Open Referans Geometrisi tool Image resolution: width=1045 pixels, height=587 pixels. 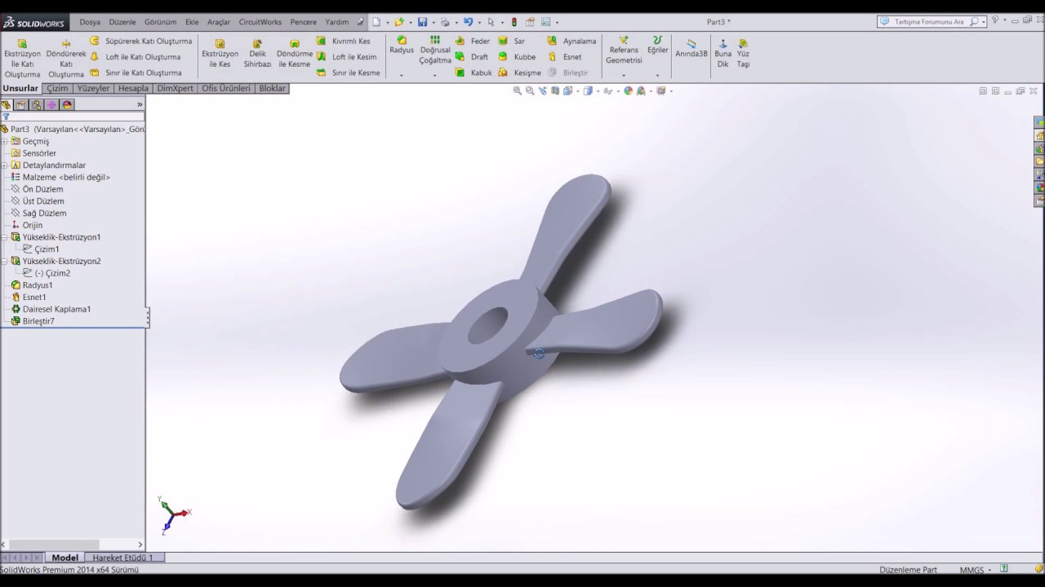pos(624,50)
